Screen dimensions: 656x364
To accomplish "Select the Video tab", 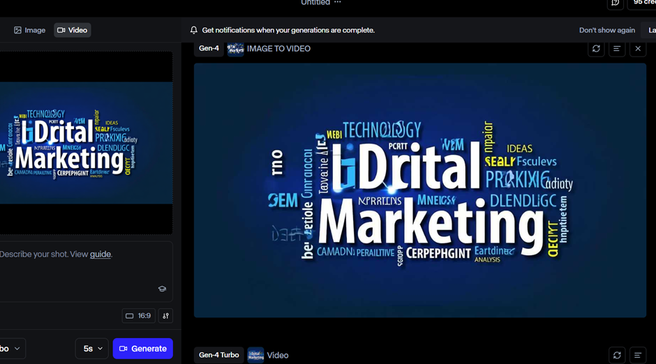I will tap(73, 30).
